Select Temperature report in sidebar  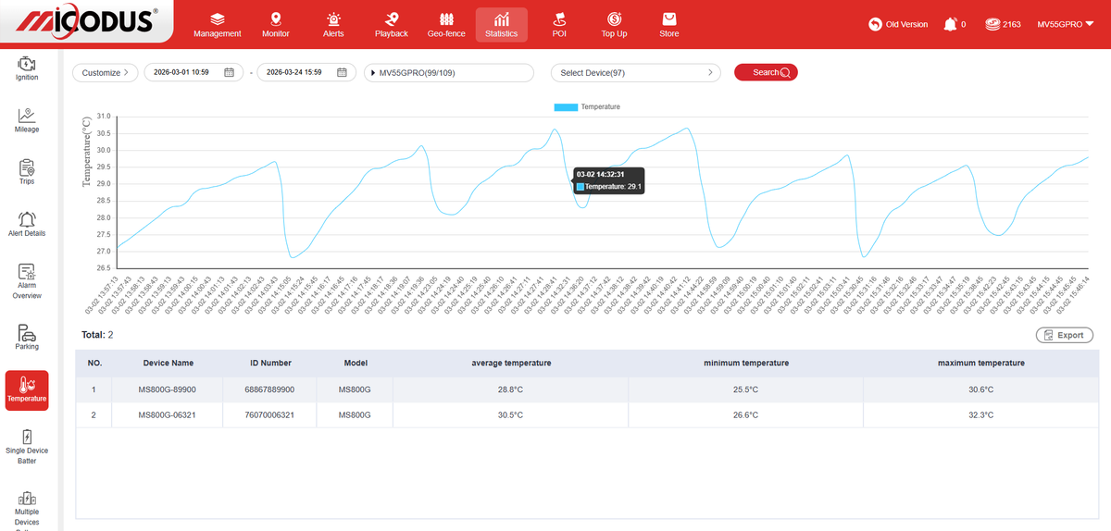27,389
